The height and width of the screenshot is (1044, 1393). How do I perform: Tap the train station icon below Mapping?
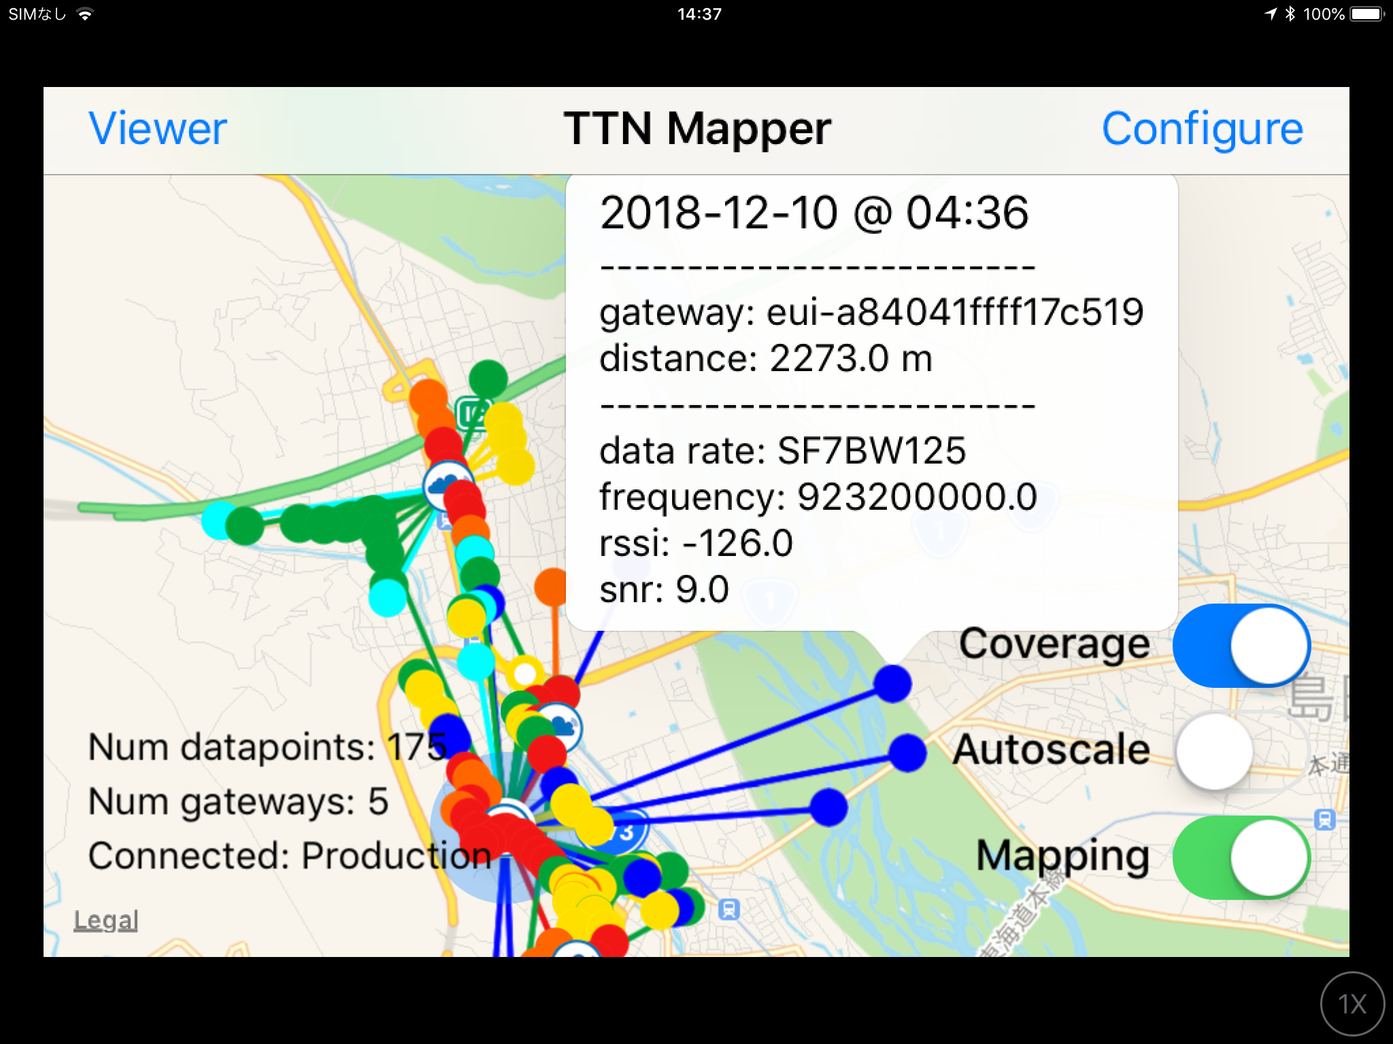(x=1324, y=820)
